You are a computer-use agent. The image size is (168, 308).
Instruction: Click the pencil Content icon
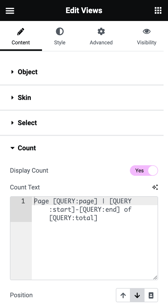(x=21, y=32)
